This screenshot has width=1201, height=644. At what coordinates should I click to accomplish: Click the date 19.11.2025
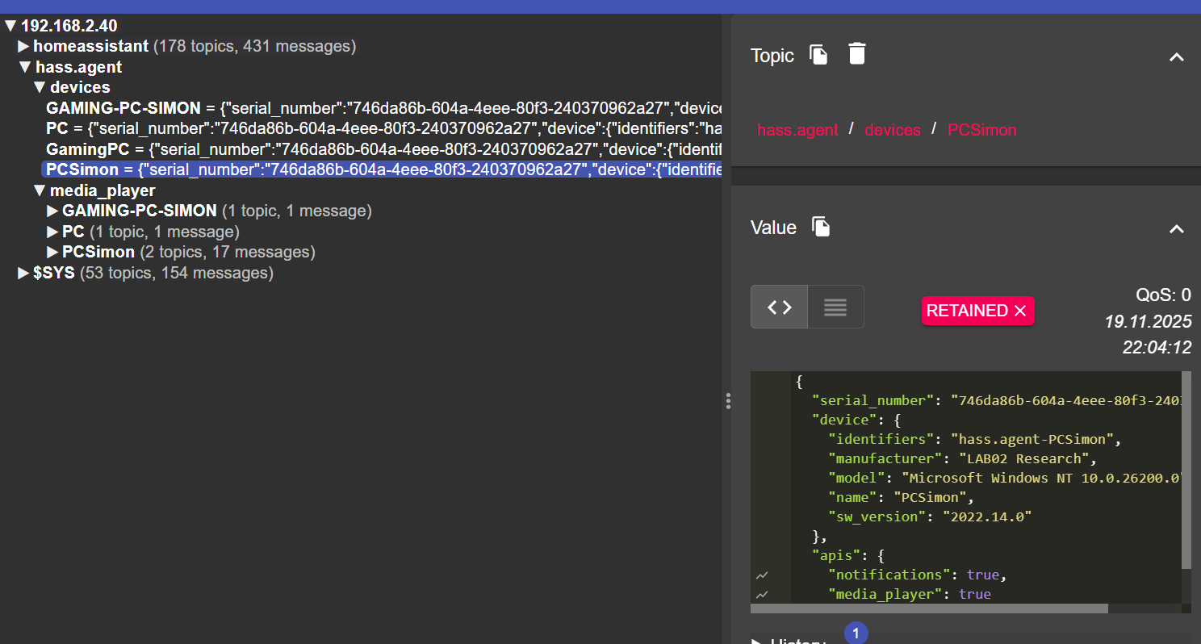click(x=1148, y=321)
